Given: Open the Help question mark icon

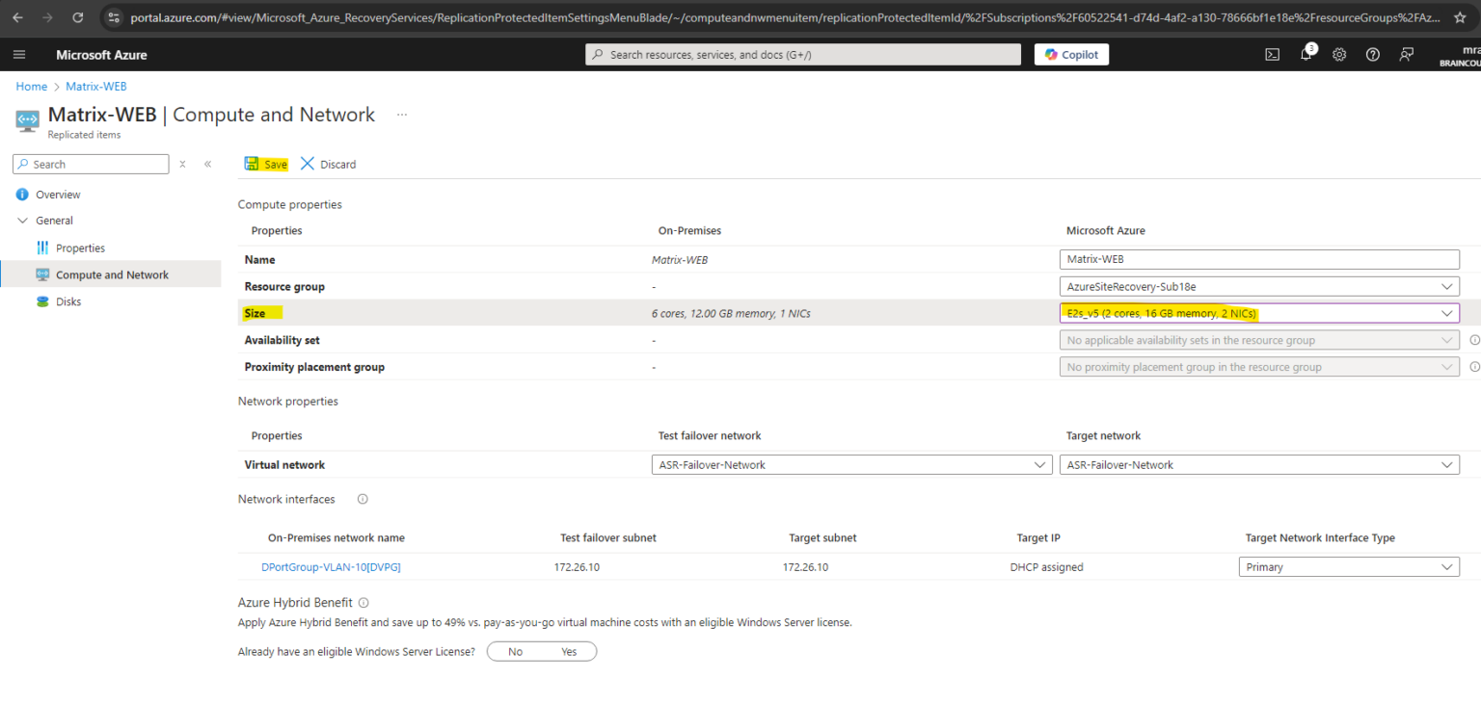Looking at the screenshot, I should coord(1372,54).
